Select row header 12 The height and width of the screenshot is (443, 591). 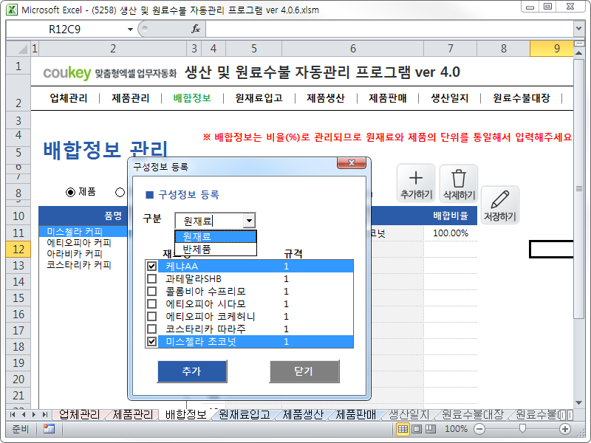coord(18,250)
